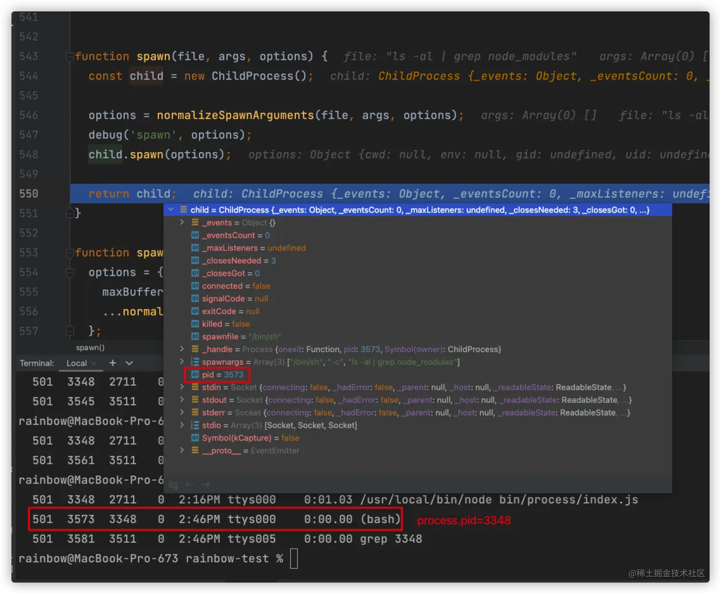
Task: Click the back navigation arrow in variables popup
Action: (x=189, y=484)
